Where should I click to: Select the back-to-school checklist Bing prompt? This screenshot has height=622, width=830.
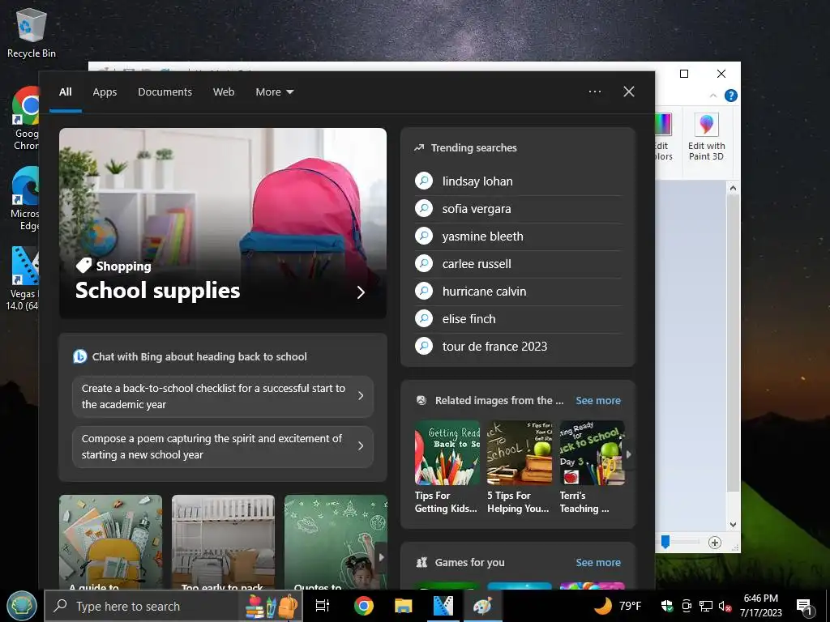(x=223, y=396)
